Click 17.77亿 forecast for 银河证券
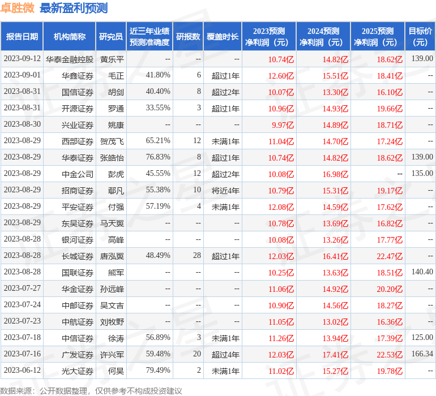Screen dimensions: 436x396 390,240
